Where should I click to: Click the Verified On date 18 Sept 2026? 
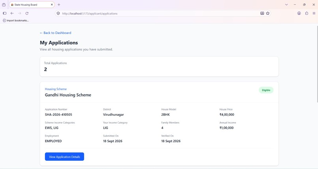click(x=171, y=141)
